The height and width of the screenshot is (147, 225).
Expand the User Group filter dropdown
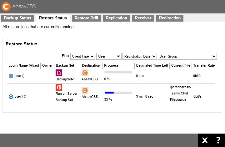click(x=187, y=56)
